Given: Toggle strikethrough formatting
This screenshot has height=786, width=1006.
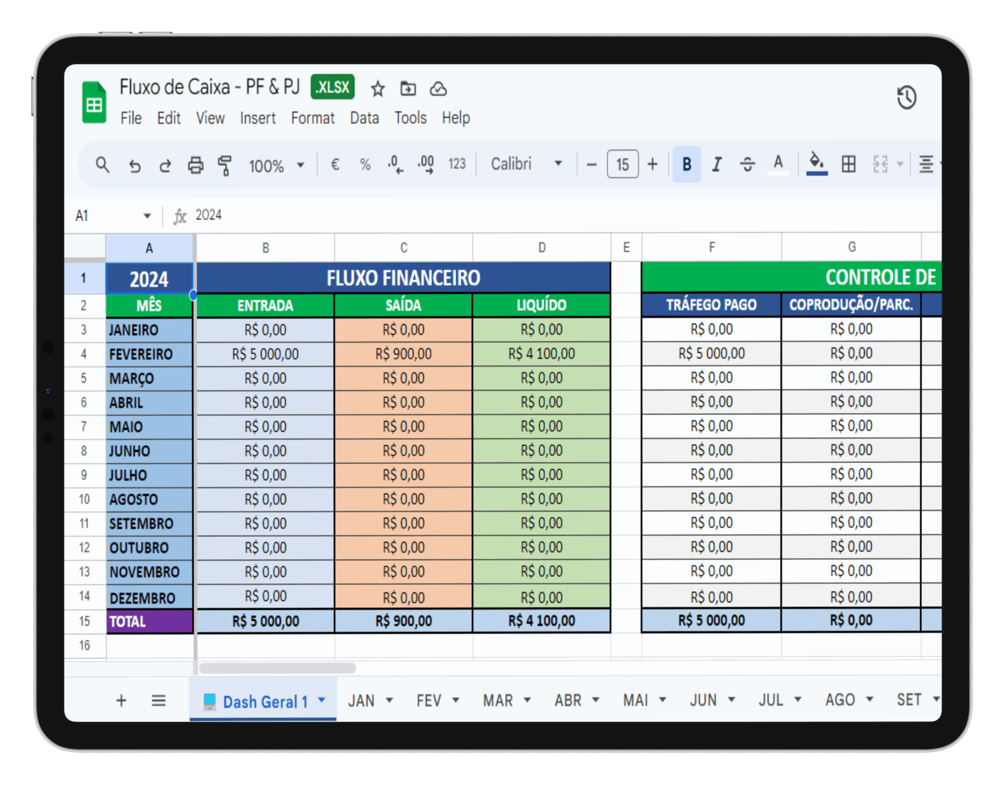Looking at the screenshot, I should (747, 164).
